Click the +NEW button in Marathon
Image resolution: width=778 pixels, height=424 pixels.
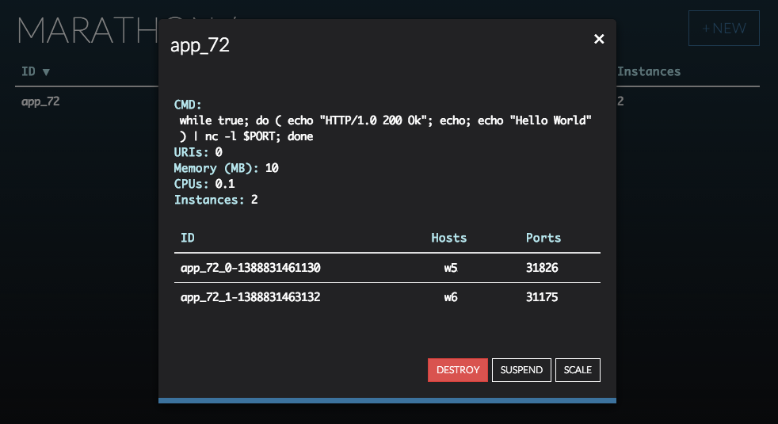(x=723, y=29)
